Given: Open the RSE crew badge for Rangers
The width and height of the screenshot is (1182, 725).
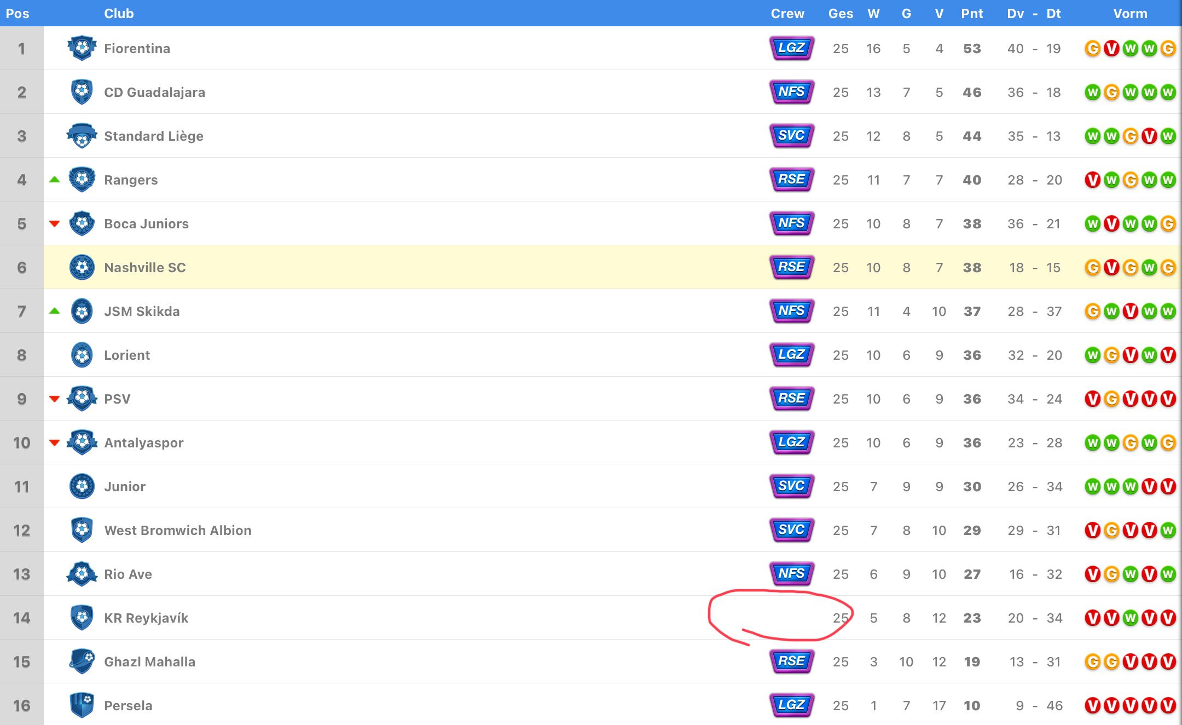Looking at the screenshot, I should [792, 180].
